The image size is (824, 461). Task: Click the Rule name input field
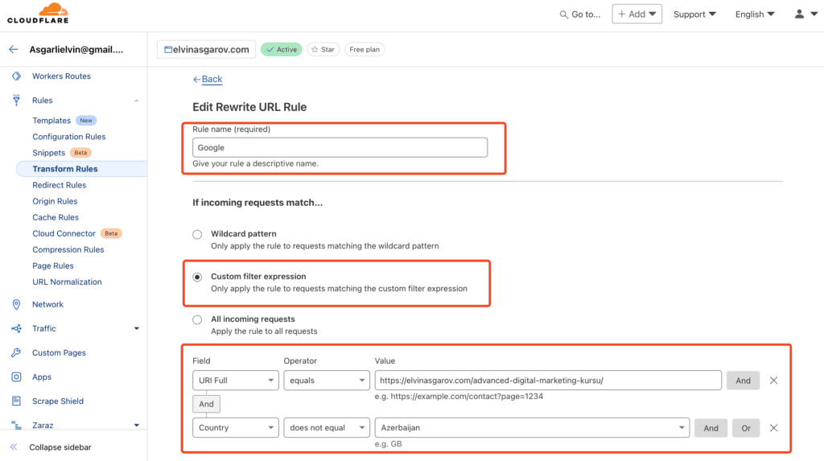(340, 148)
